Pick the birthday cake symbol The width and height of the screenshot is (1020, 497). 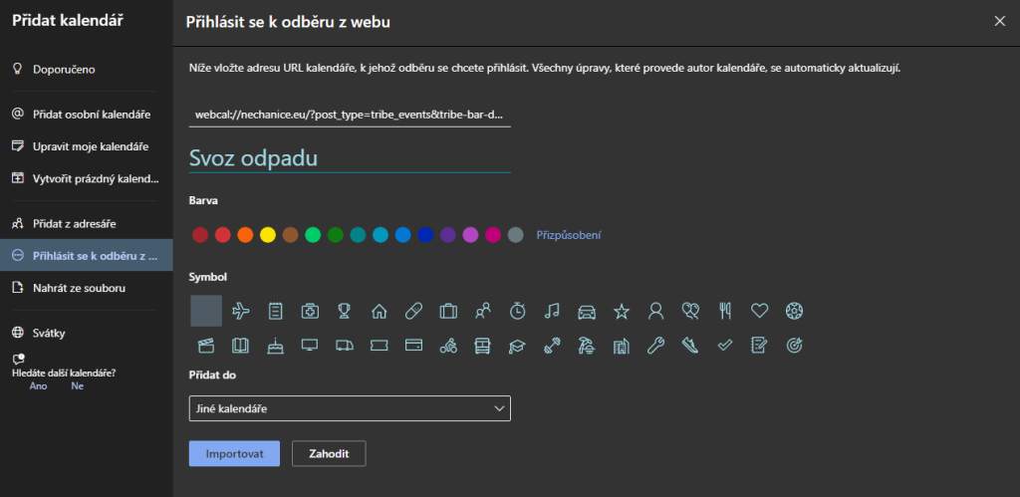[x=275, y=346]
